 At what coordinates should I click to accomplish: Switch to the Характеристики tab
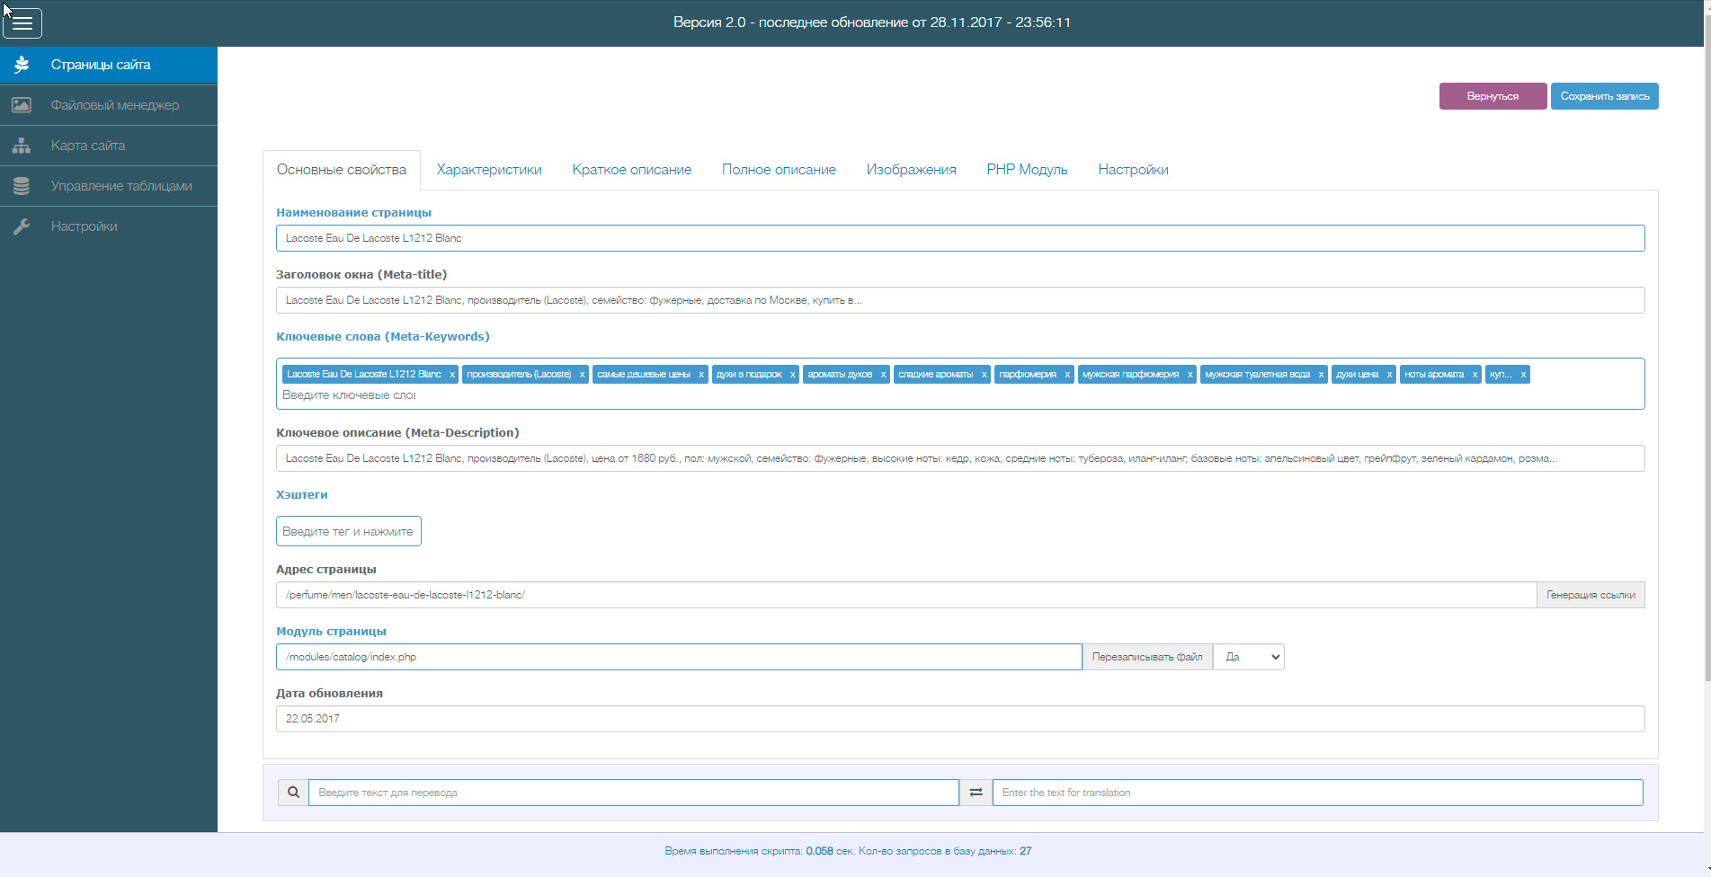click(x=489, y=170)
